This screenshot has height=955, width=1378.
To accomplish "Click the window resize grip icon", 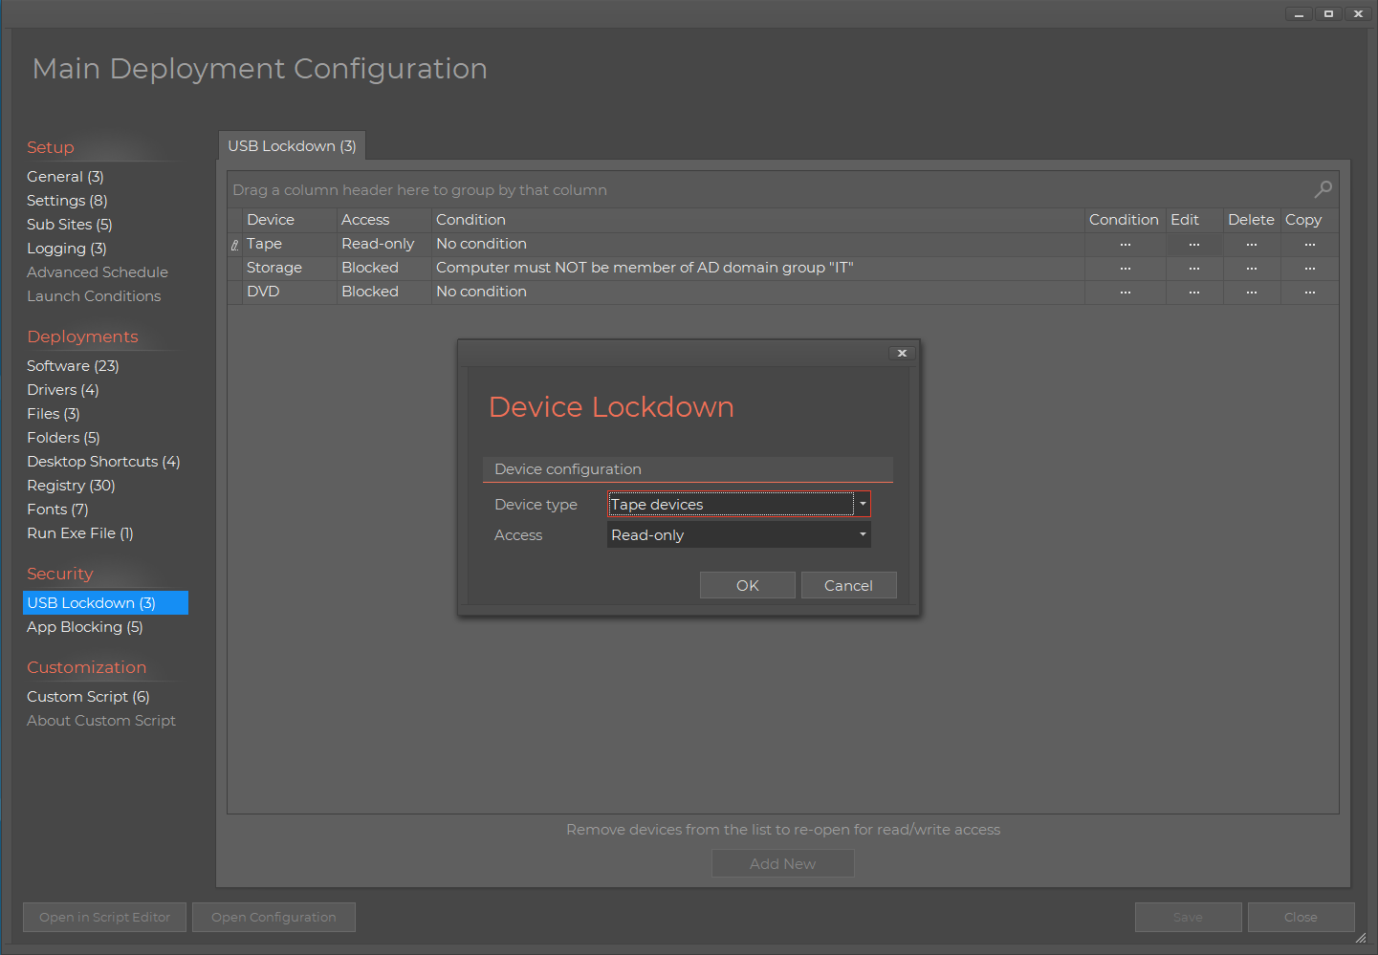I will click(x=1361, y=938).
